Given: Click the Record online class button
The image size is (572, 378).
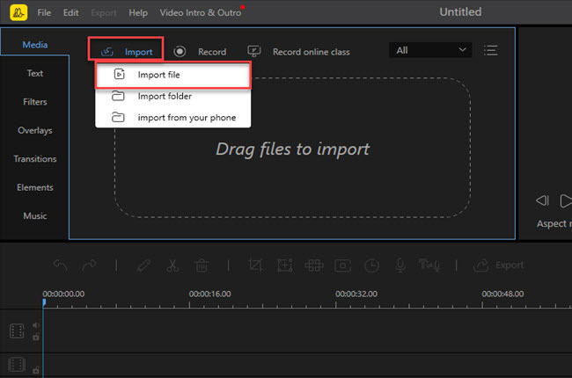Looking at the screenshot, I should coord(298,52).
